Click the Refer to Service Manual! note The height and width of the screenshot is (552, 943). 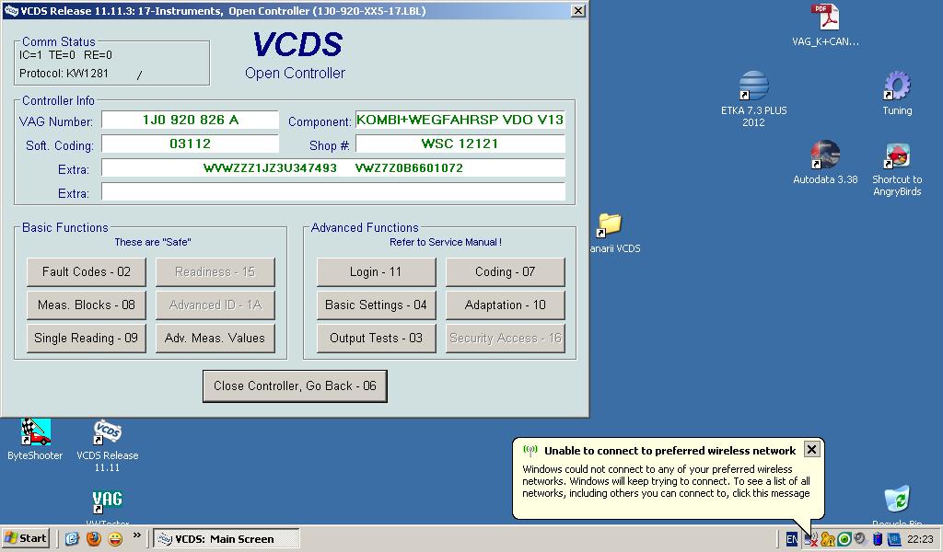point(445,242)
